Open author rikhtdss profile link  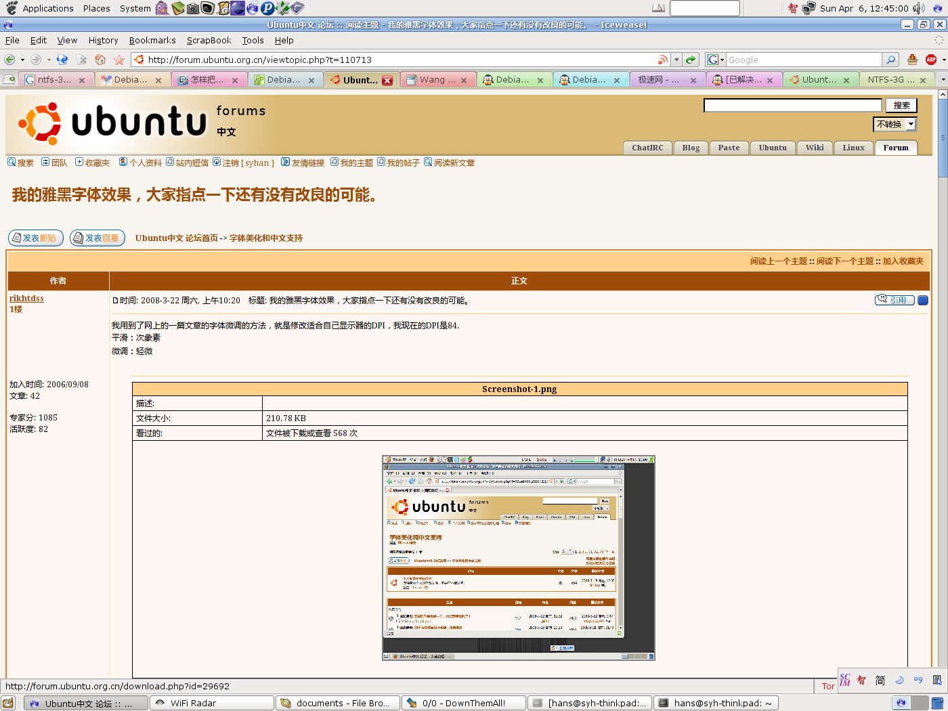pyautogui.click(x=26, y=298)
